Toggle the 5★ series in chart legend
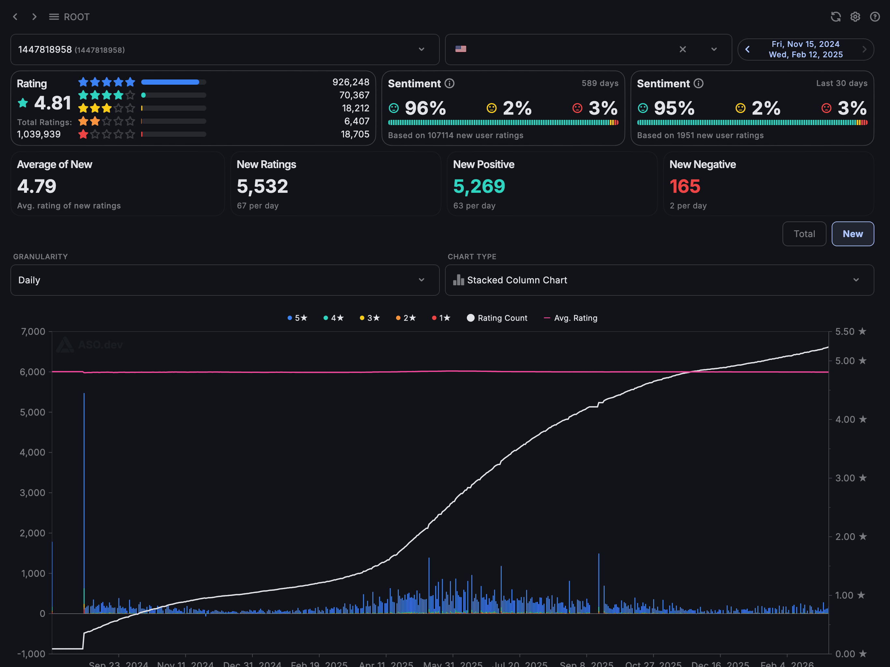Image resolution: width=890 pixels, height=667 pixels. (x=297, y=318)
